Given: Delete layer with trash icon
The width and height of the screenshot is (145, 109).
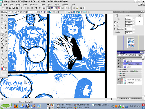Looking at the screenshot, I should (135, 55).
